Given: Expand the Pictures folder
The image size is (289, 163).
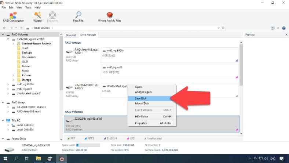Looking at the screenshot, I should point(13,75).
